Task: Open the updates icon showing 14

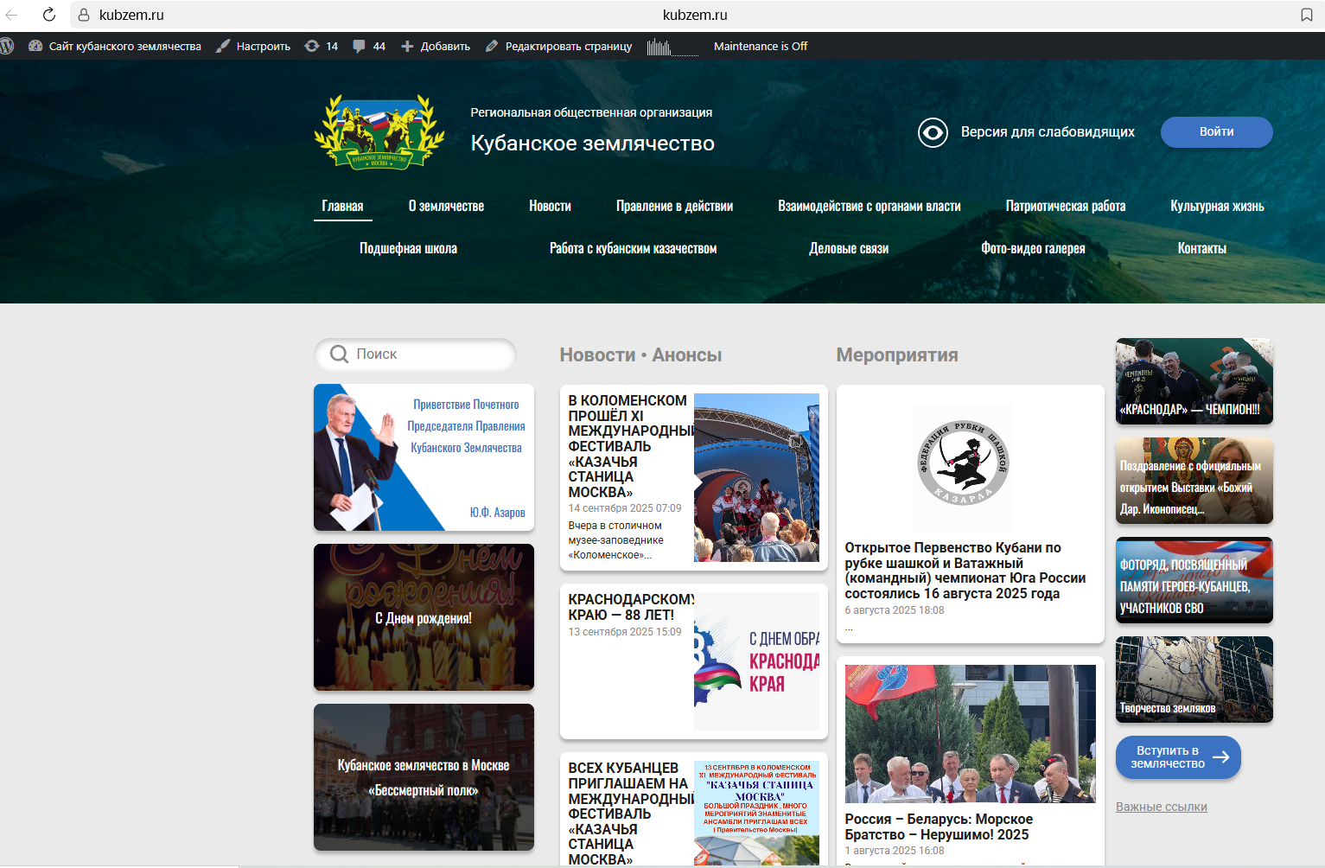Action: (x=321, y=47)
